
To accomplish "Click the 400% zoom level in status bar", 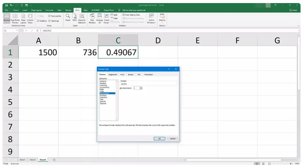I will (x=297, y=164).
